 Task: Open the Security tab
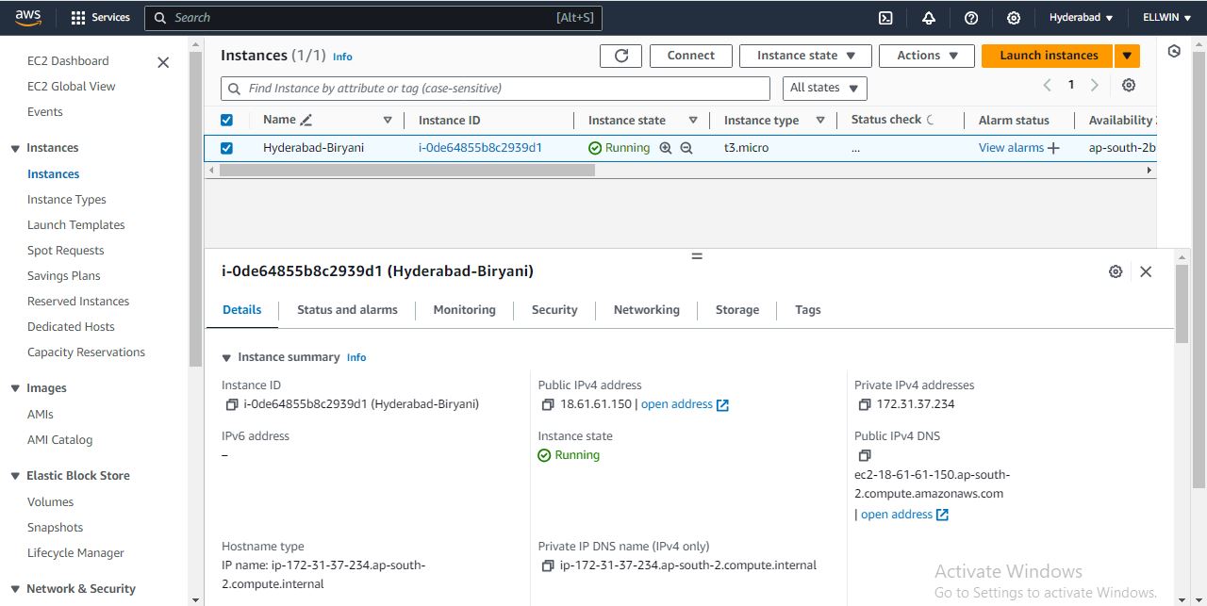pyautogui.click(x=554, y=310)
